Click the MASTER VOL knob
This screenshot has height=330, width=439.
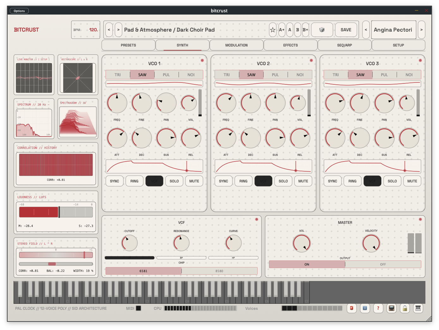[302, 243]
